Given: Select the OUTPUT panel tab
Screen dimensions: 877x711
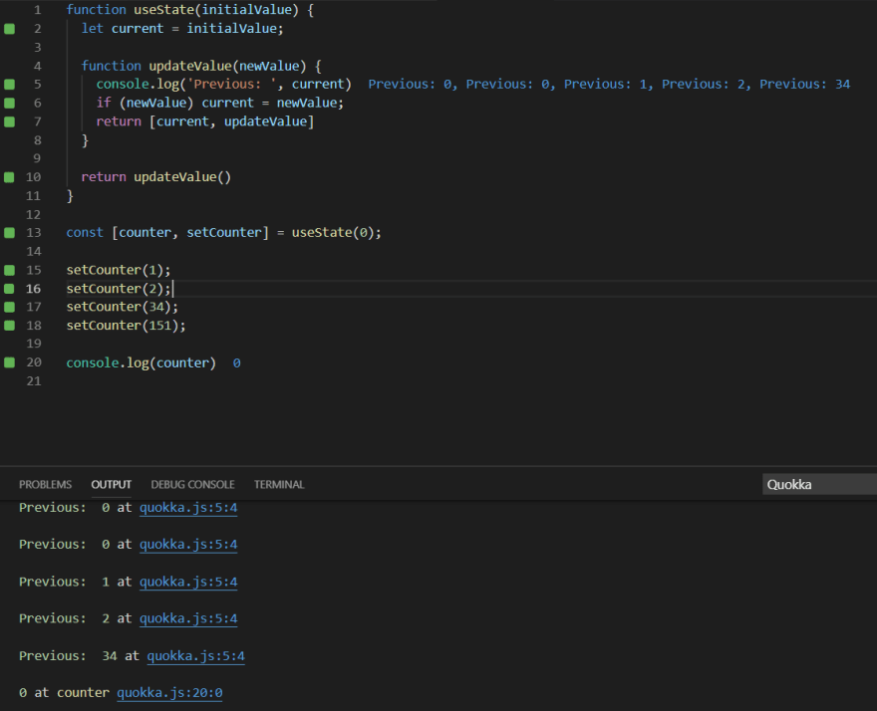Looking at the screenshot, I should click(112, 485).
